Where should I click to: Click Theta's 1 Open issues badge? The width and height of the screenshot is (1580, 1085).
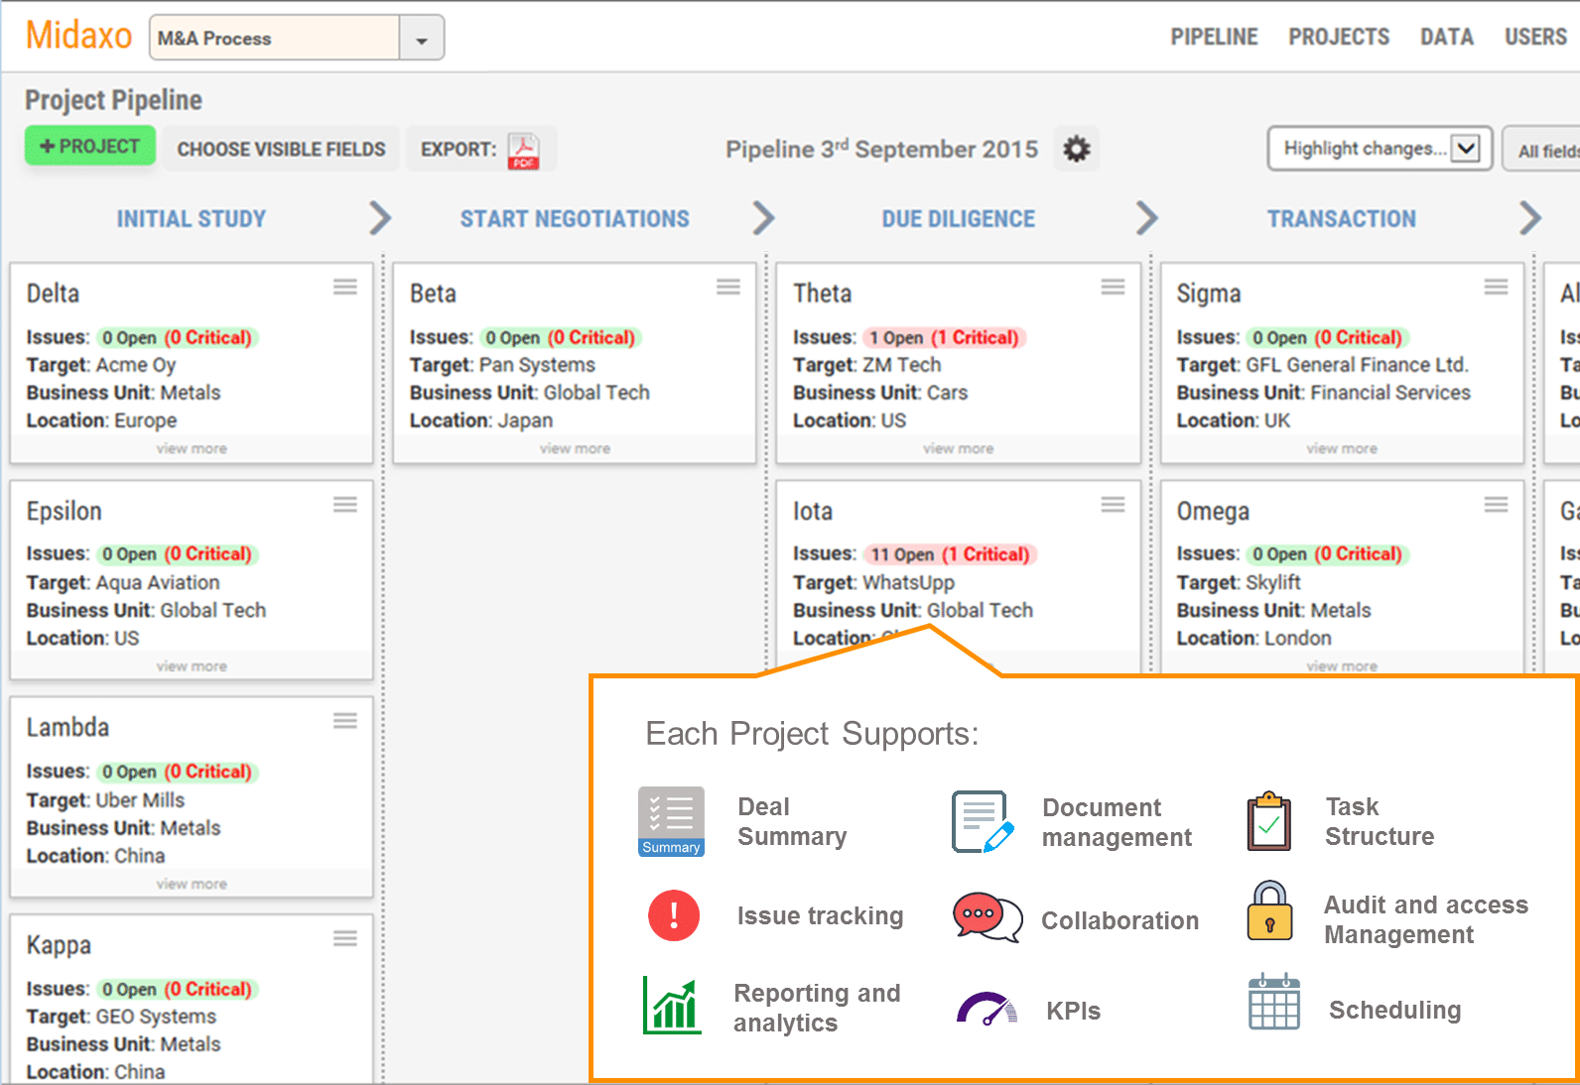[x=944, y=337]
